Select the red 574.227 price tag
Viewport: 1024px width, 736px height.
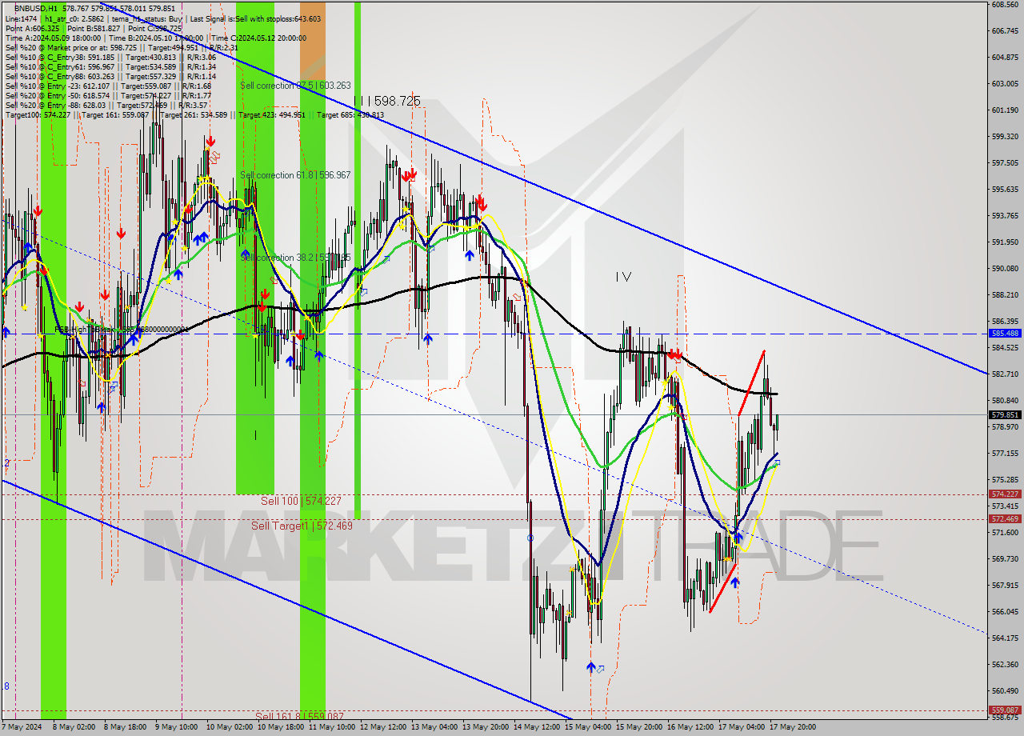tap(1005, 494)
